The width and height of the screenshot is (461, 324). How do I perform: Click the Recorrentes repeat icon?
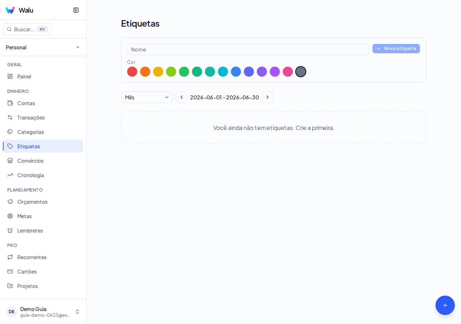[x=10, y=257]
